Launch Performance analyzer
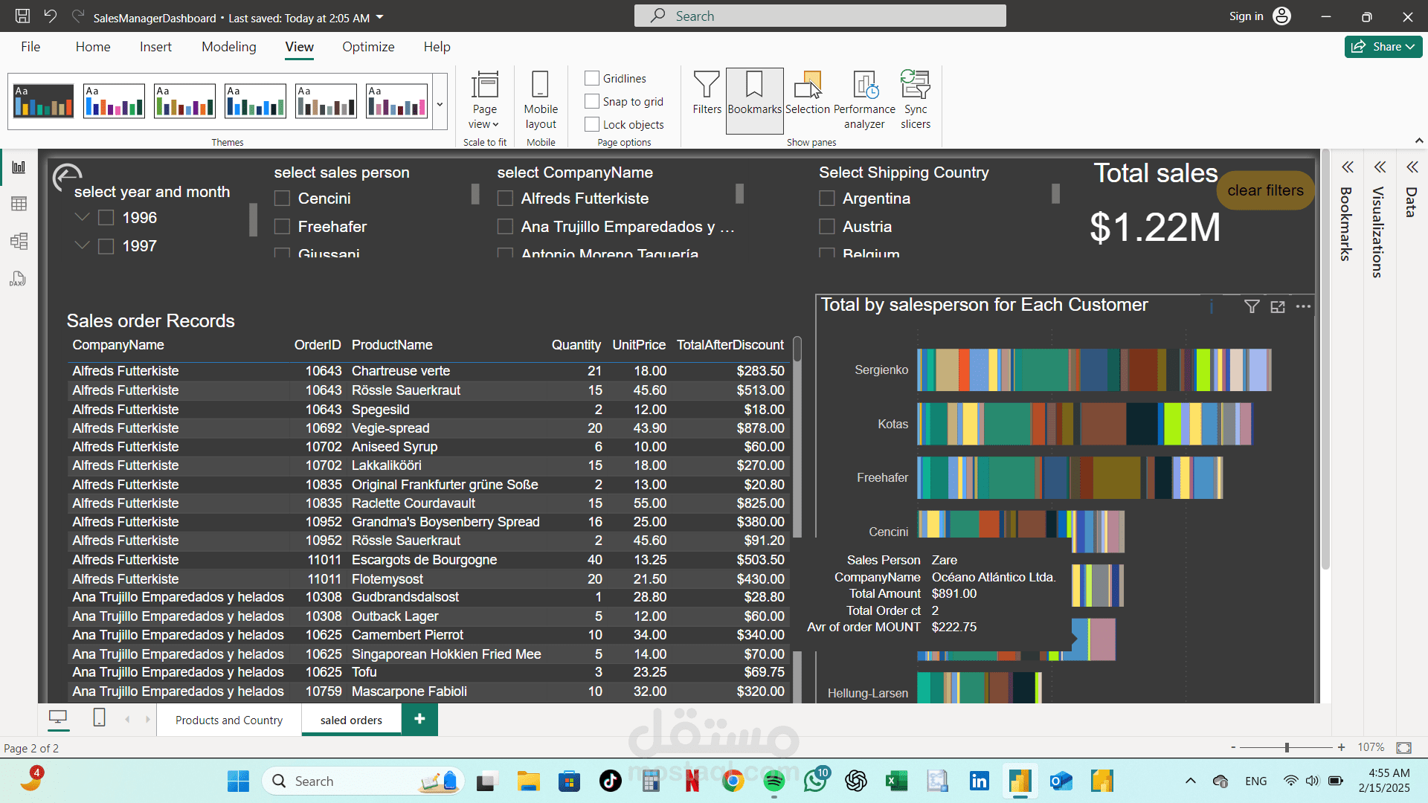Image resolution: width=1428 pixels, height=803 pixels. click(864, 100)
